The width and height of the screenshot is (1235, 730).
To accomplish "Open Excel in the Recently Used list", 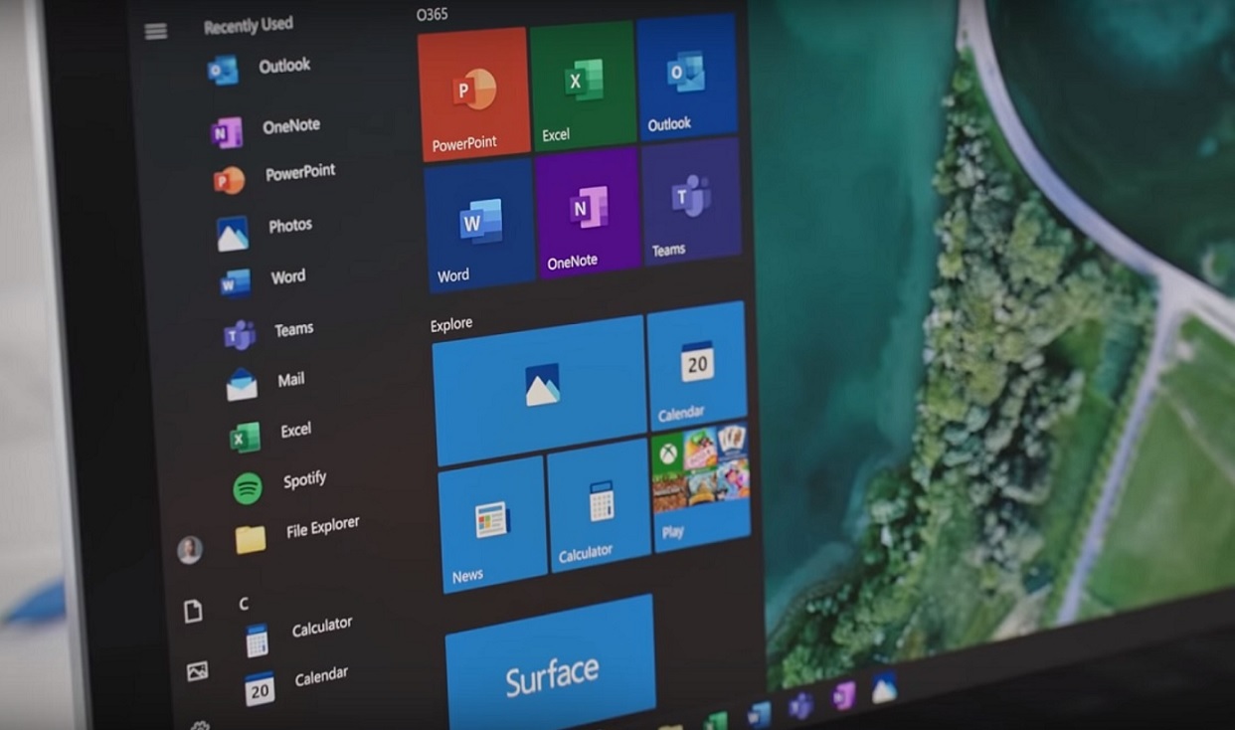I will click(x=271, y=434).
